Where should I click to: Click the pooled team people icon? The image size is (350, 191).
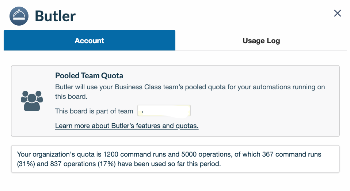click(x=32, y=101)
